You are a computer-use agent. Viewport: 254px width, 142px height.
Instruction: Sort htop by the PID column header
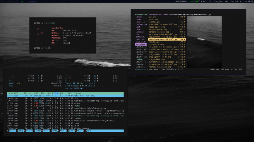click(11, 93)
